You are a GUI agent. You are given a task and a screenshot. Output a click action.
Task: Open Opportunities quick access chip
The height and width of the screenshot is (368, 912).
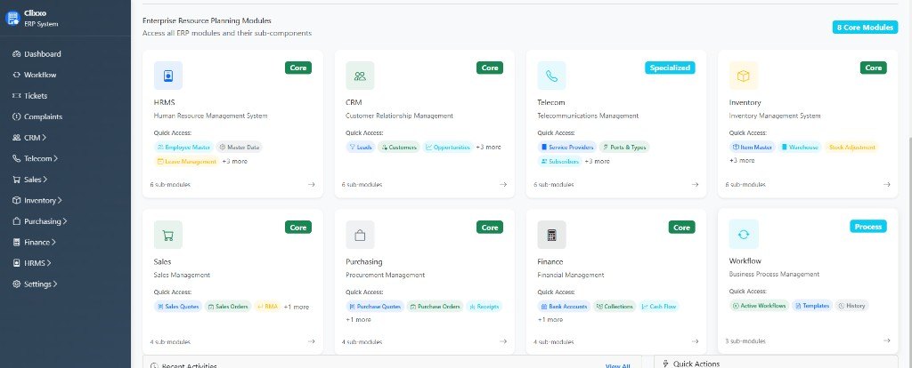pos(448,148)
